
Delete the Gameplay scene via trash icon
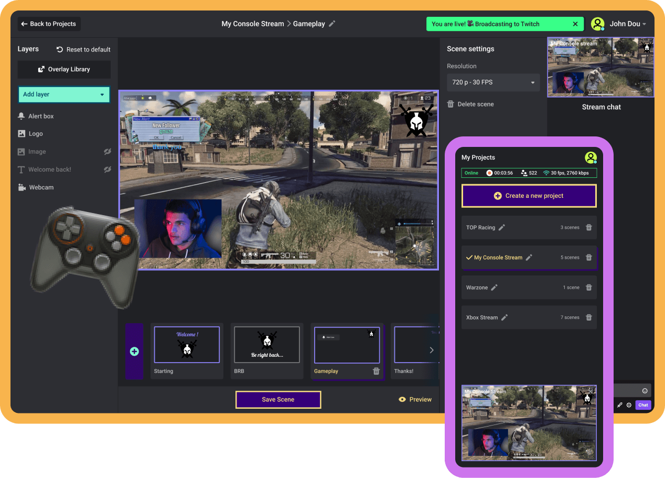(x=376, y=371)
